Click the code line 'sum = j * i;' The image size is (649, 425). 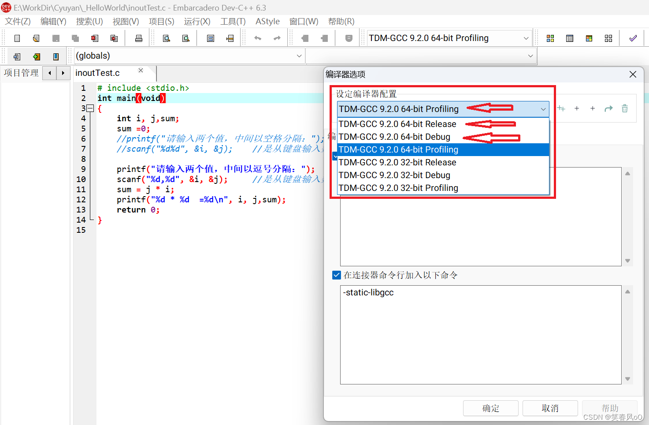145,190
